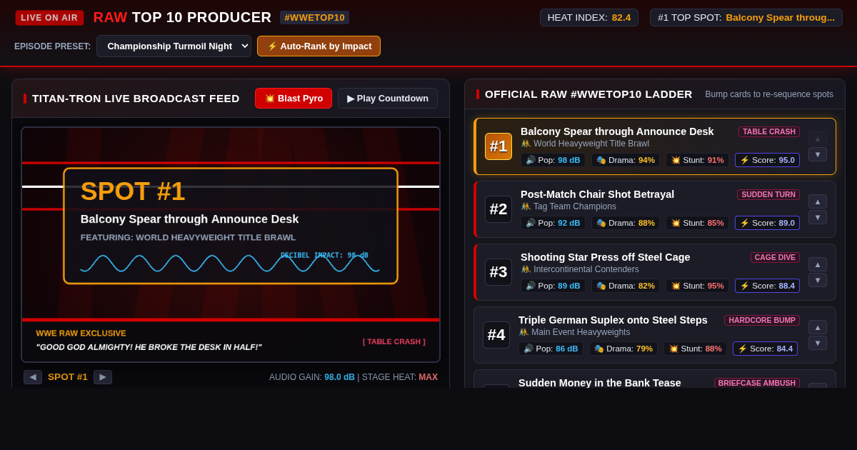This screenshot has height=450, width=857.
Task: Open the Episode Preset dropdown
Action: (x=174, y=46)
